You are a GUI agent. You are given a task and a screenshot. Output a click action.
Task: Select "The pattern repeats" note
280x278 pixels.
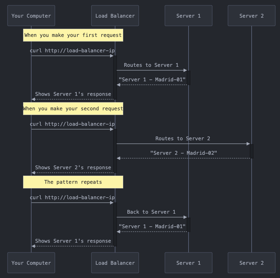tap(73, 182)
